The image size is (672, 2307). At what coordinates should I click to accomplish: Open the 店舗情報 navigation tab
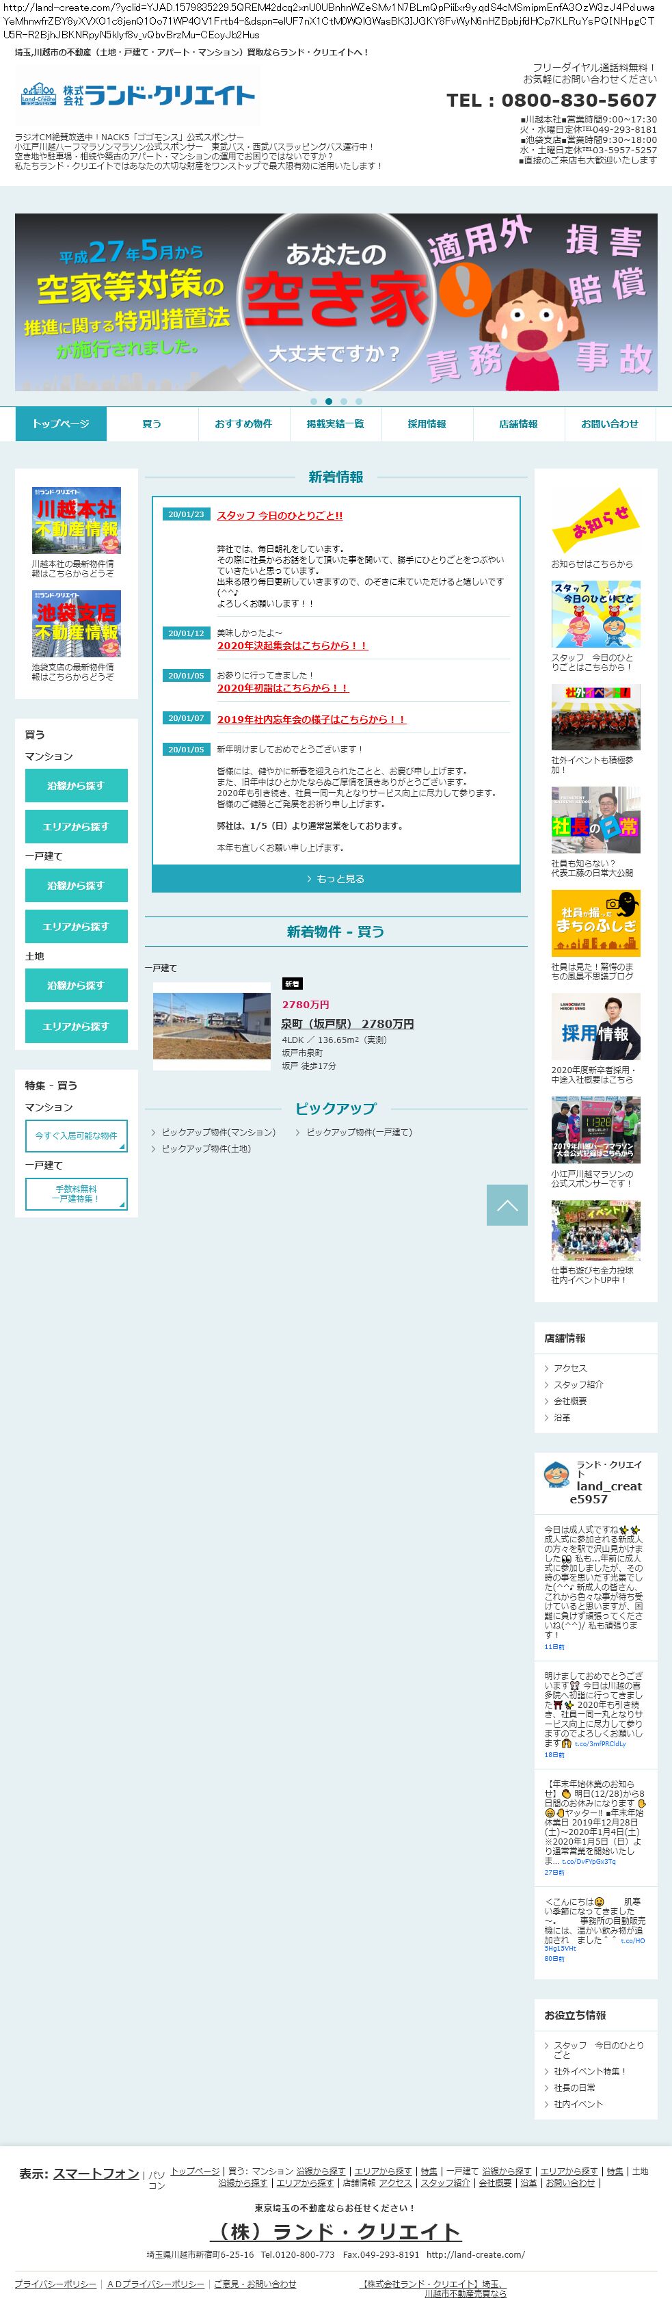coord(518,423)
